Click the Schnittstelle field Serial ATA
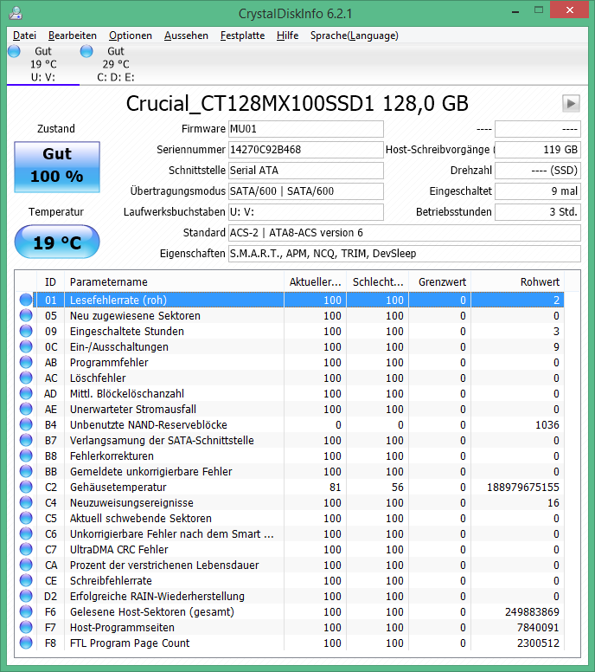595x672 pixels. 305,171
